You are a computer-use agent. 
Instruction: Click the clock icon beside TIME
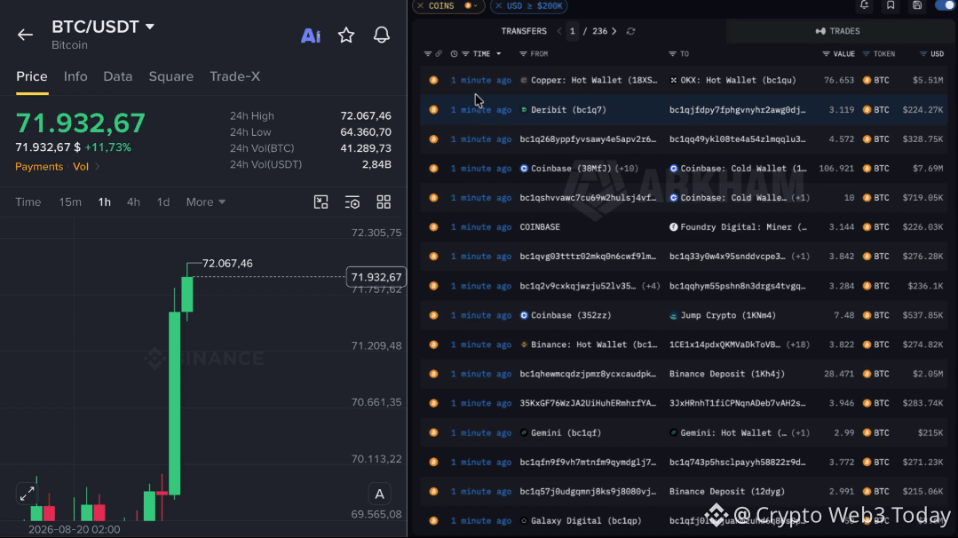tap(454, 54)
